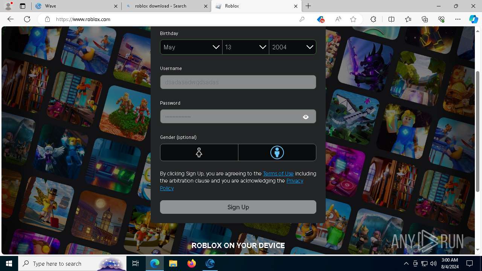The width and height of the screenshot is (482, 271).
Task: Launch Firefox from the taskbar
Action: [x=191, y=263]
